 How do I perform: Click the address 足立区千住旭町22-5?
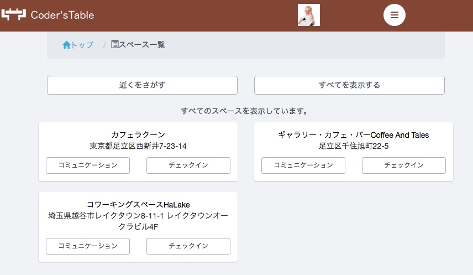(353, 146)
